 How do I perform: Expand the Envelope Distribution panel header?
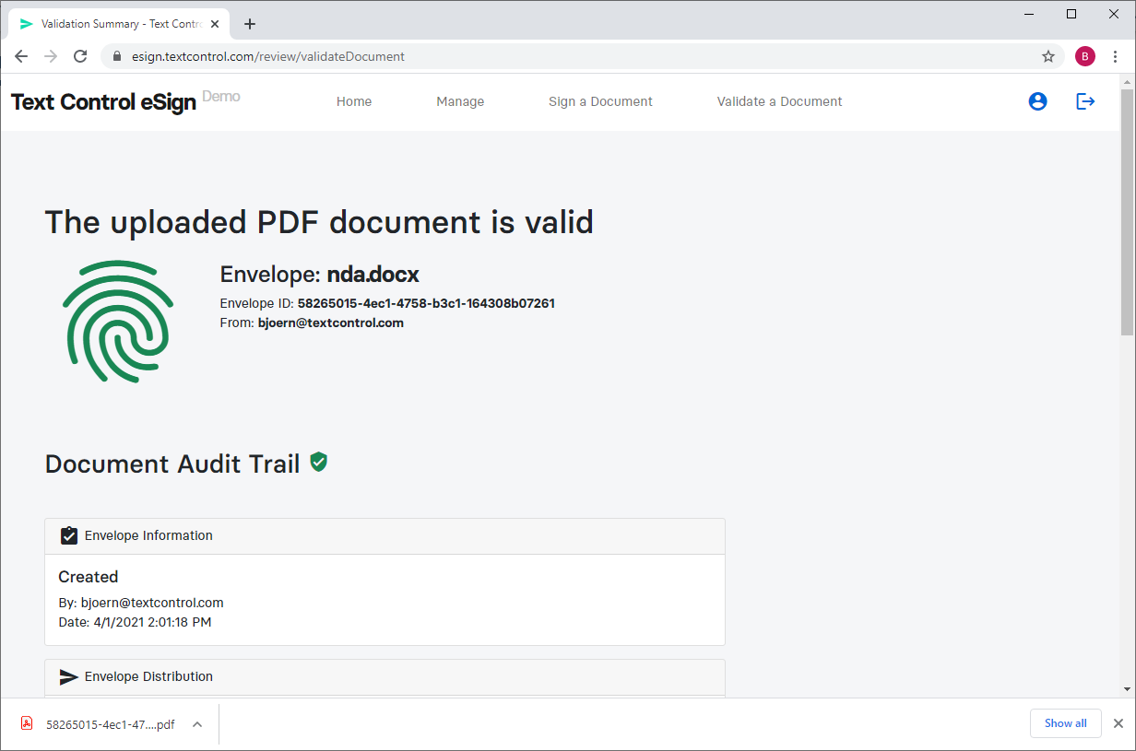point(385,677)
